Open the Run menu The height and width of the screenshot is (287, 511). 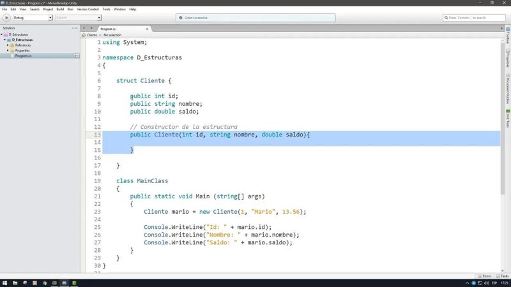point(70,10)
